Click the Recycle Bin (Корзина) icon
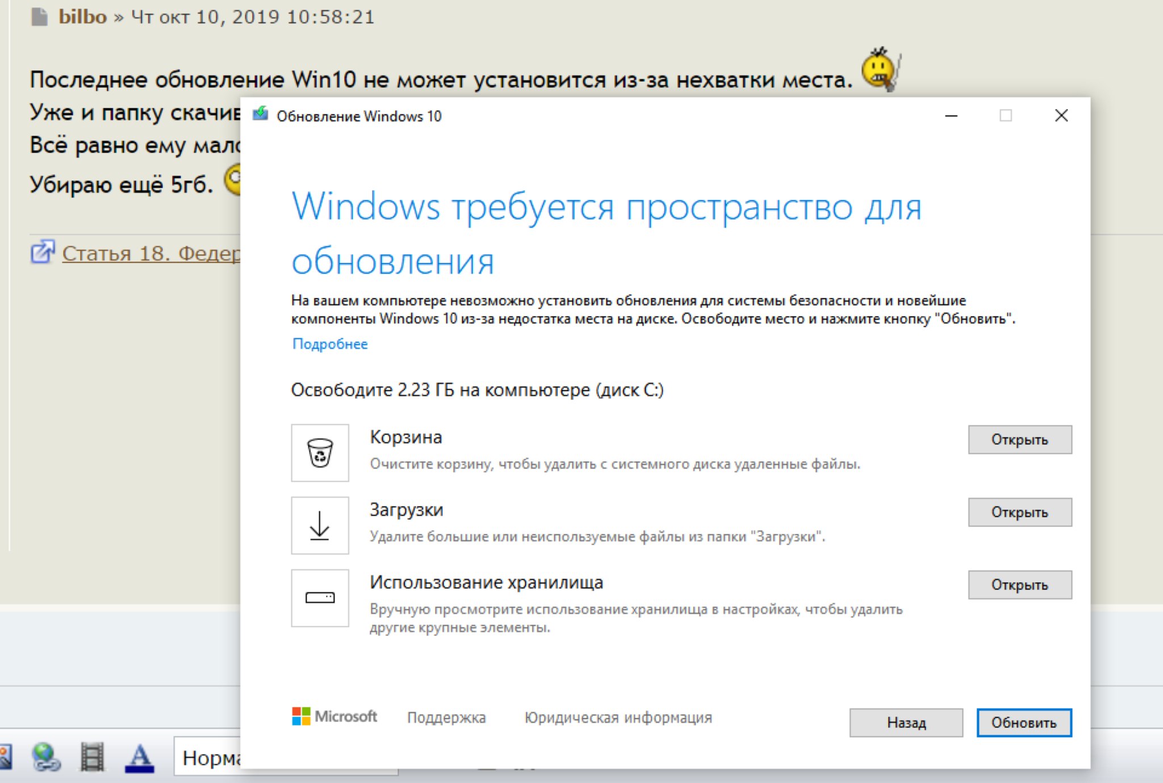The width and height of the screenshot is (1163, 783). [x=320, y=453]
